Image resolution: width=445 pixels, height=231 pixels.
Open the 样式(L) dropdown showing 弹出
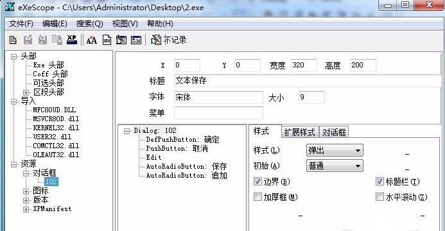[x=335, y=150]
